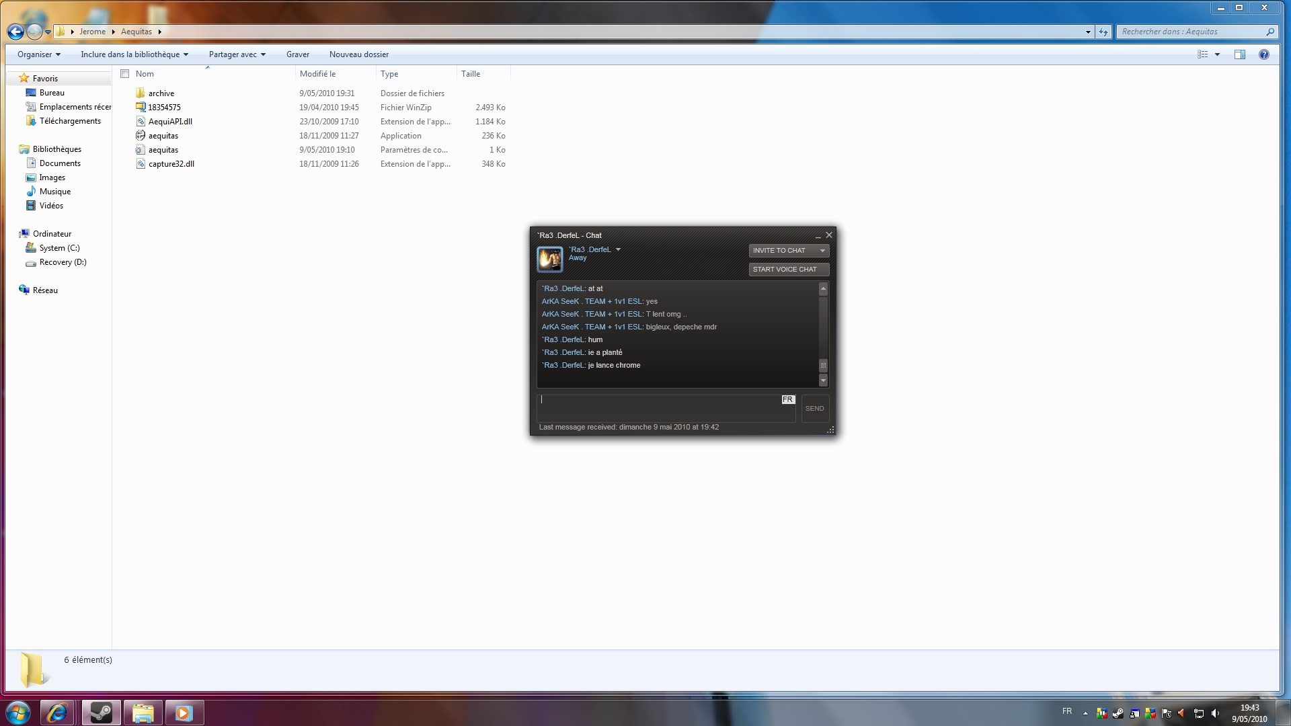
Task: Click the chat scrollbar down arrow
Action: tap(823, 380)
